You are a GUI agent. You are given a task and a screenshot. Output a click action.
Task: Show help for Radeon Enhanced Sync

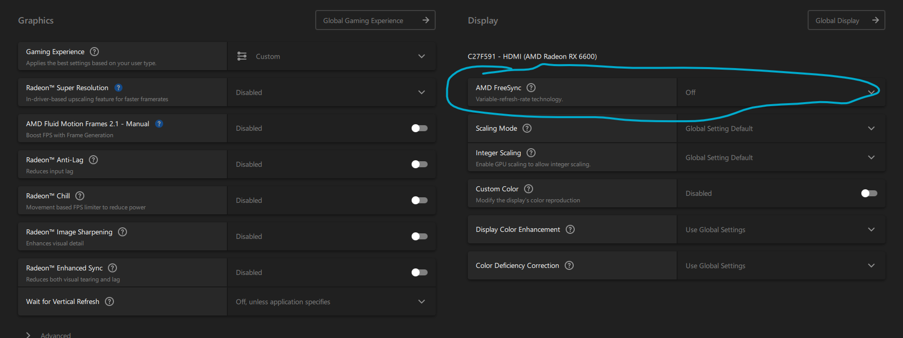coord(112,268)
